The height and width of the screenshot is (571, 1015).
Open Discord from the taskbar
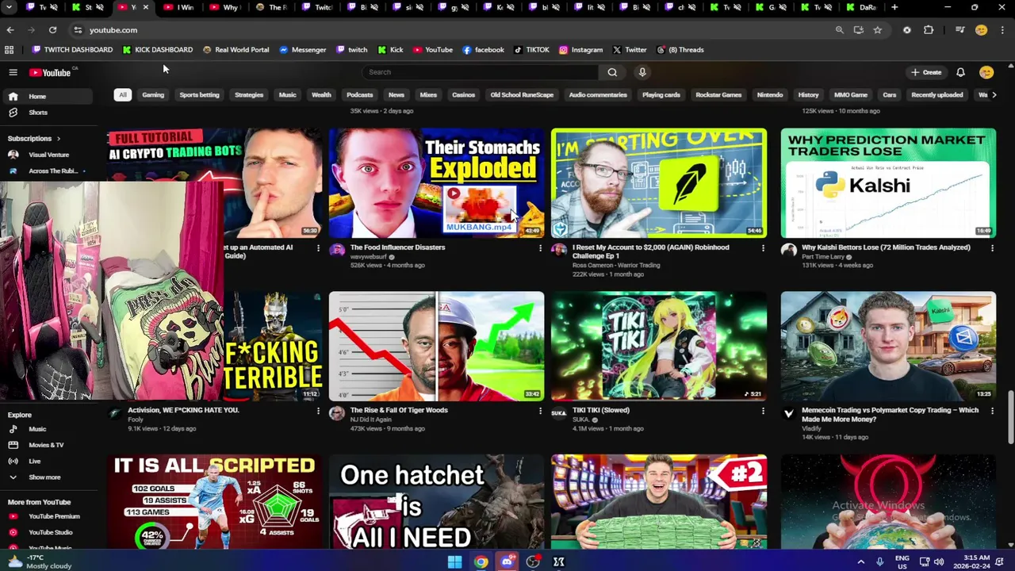[x=507, y=562]
